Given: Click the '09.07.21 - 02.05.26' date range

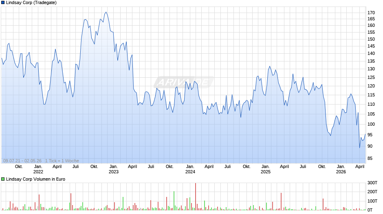Looking at the screenshot, I should [x=22, y=161].
